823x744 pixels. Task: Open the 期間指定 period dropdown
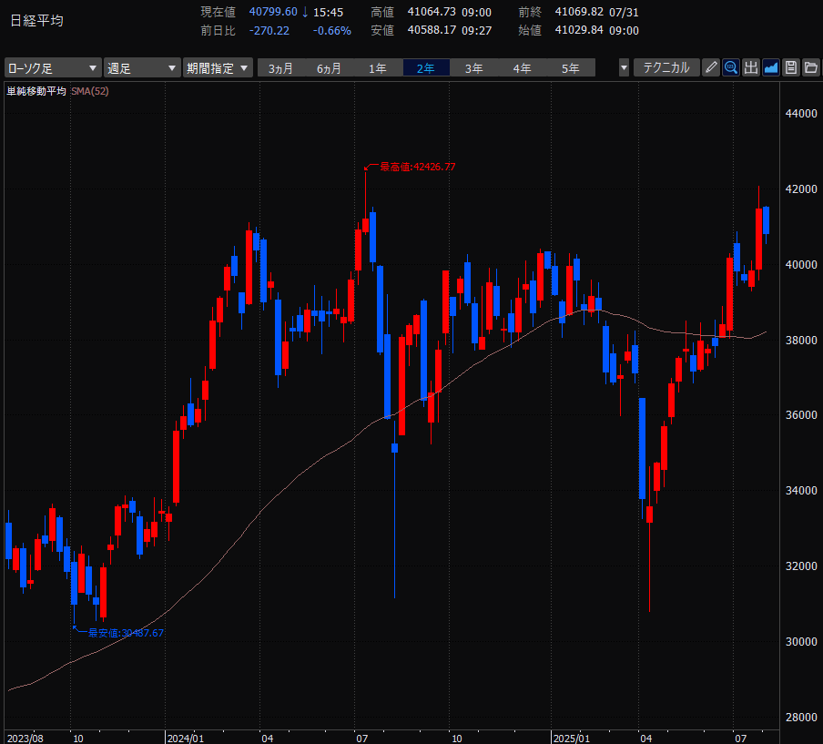pyautogui.click(x=218, y=68)
